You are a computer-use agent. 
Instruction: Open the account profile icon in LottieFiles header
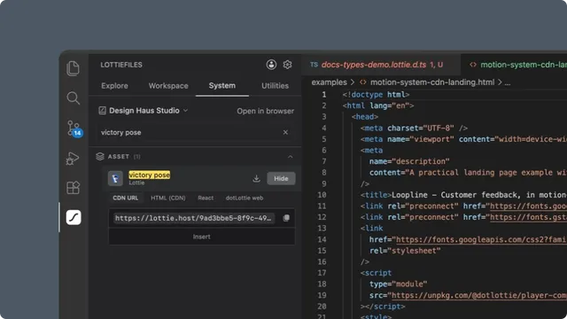(271, 65)
